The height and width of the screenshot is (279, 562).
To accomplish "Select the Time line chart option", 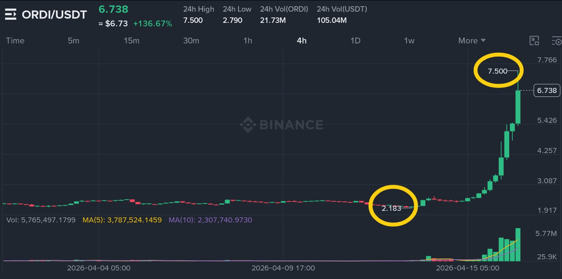I will click(15, 41).
